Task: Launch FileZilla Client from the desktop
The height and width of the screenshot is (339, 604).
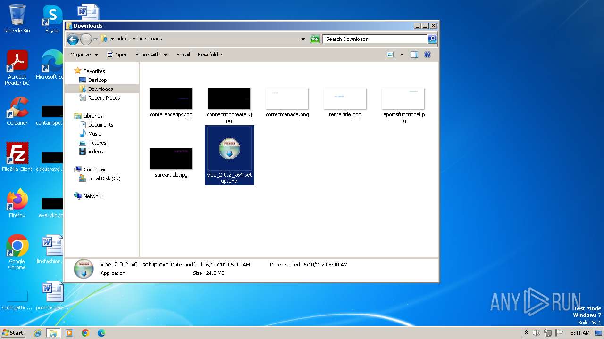Action: pos(17,157)
